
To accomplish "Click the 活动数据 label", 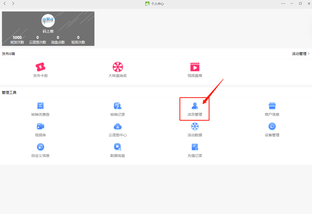I will [x=195, y=135].
